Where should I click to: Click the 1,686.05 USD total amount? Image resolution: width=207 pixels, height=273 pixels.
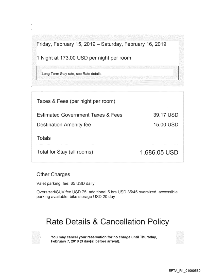coord(159,153)
